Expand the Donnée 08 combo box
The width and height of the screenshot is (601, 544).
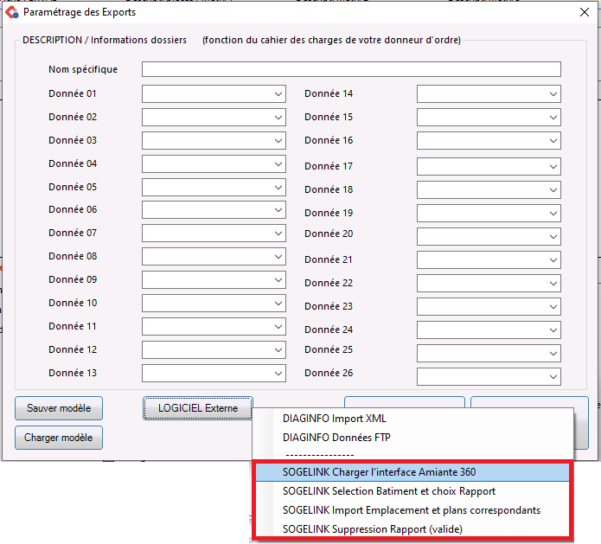pos(214,257)
